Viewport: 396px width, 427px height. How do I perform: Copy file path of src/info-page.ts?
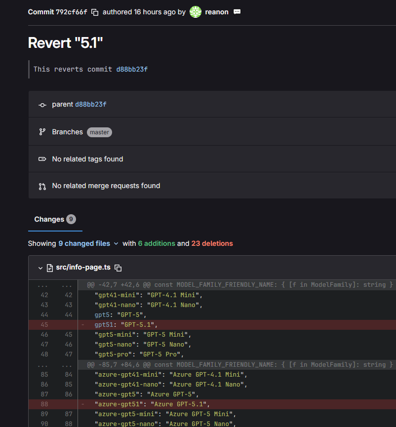pos(118,268)
